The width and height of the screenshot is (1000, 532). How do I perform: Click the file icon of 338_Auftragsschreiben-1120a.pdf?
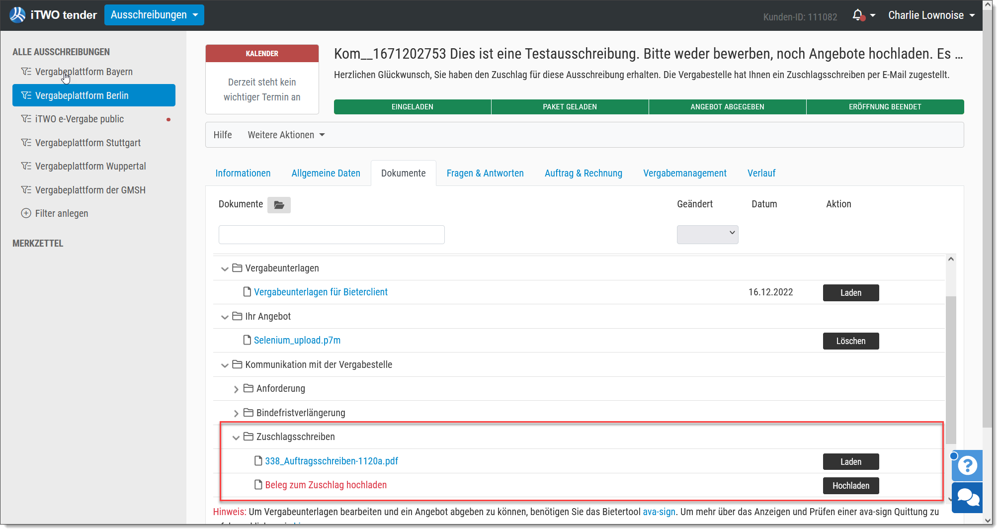[258, 461]
